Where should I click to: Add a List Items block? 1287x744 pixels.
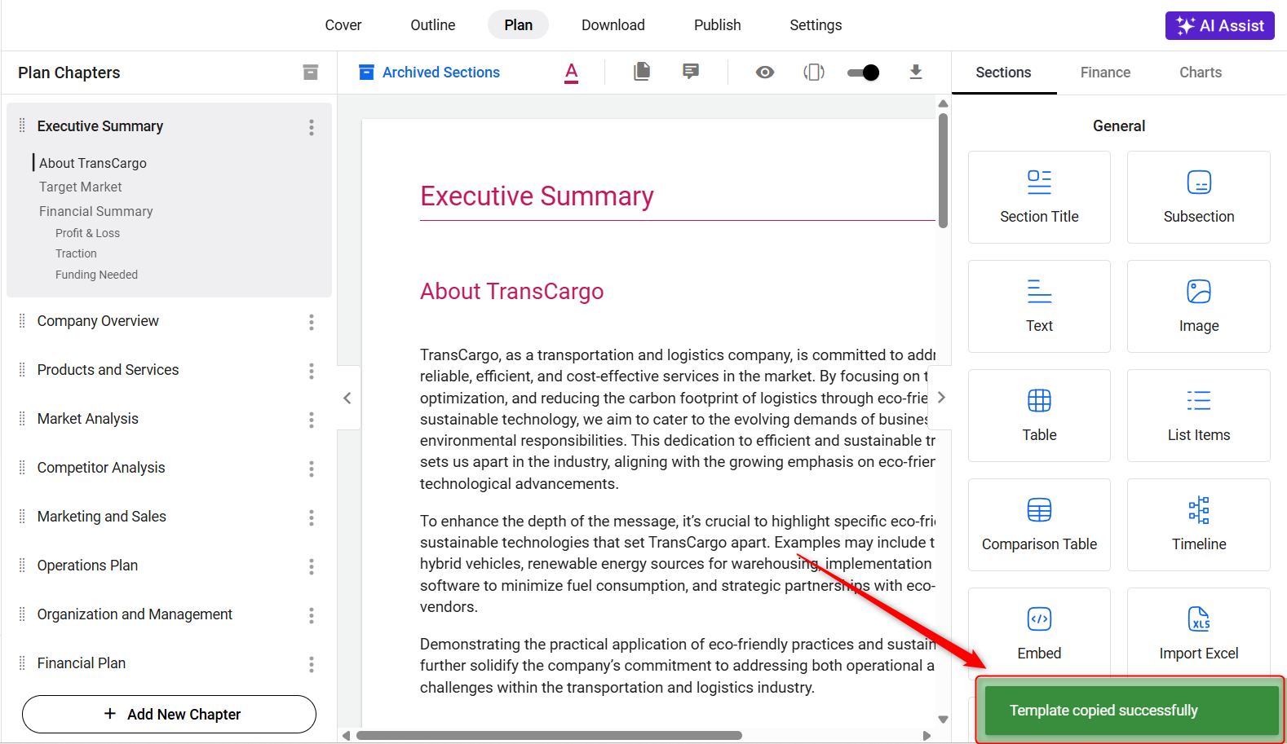pos(1199,416)
